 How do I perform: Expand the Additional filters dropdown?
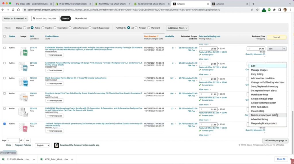click(x=177, y=28)
